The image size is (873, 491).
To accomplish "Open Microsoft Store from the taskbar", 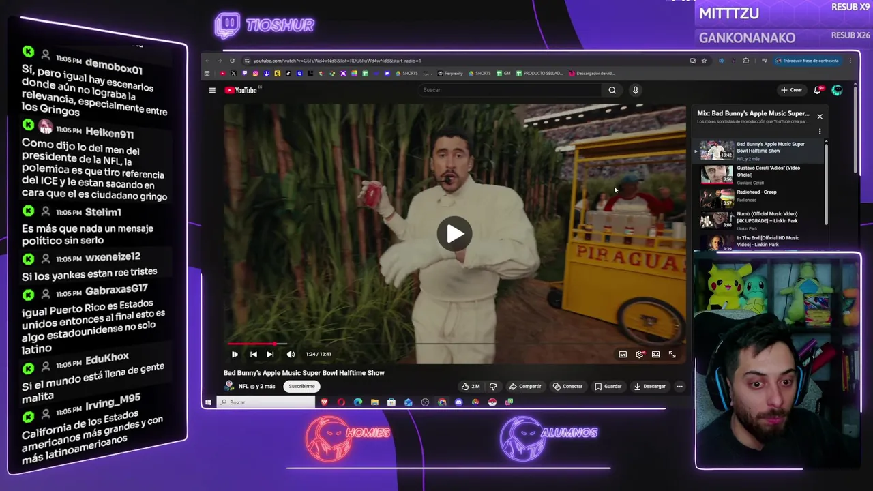I will (391, 402).
